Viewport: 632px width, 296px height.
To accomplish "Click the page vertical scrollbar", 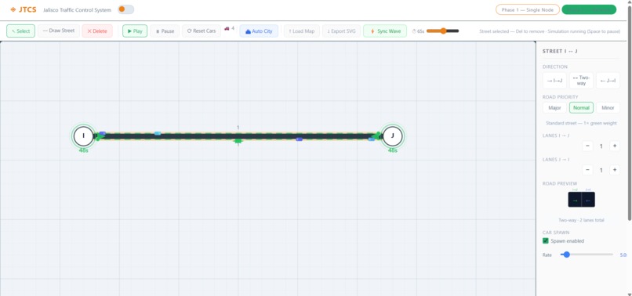I will pos(629,113).
